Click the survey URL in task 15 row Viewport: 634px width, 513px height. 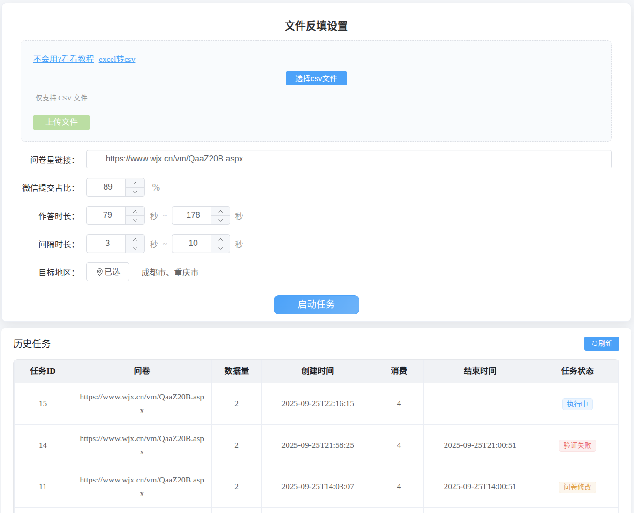pyautogui.click(x=142, y=404)
